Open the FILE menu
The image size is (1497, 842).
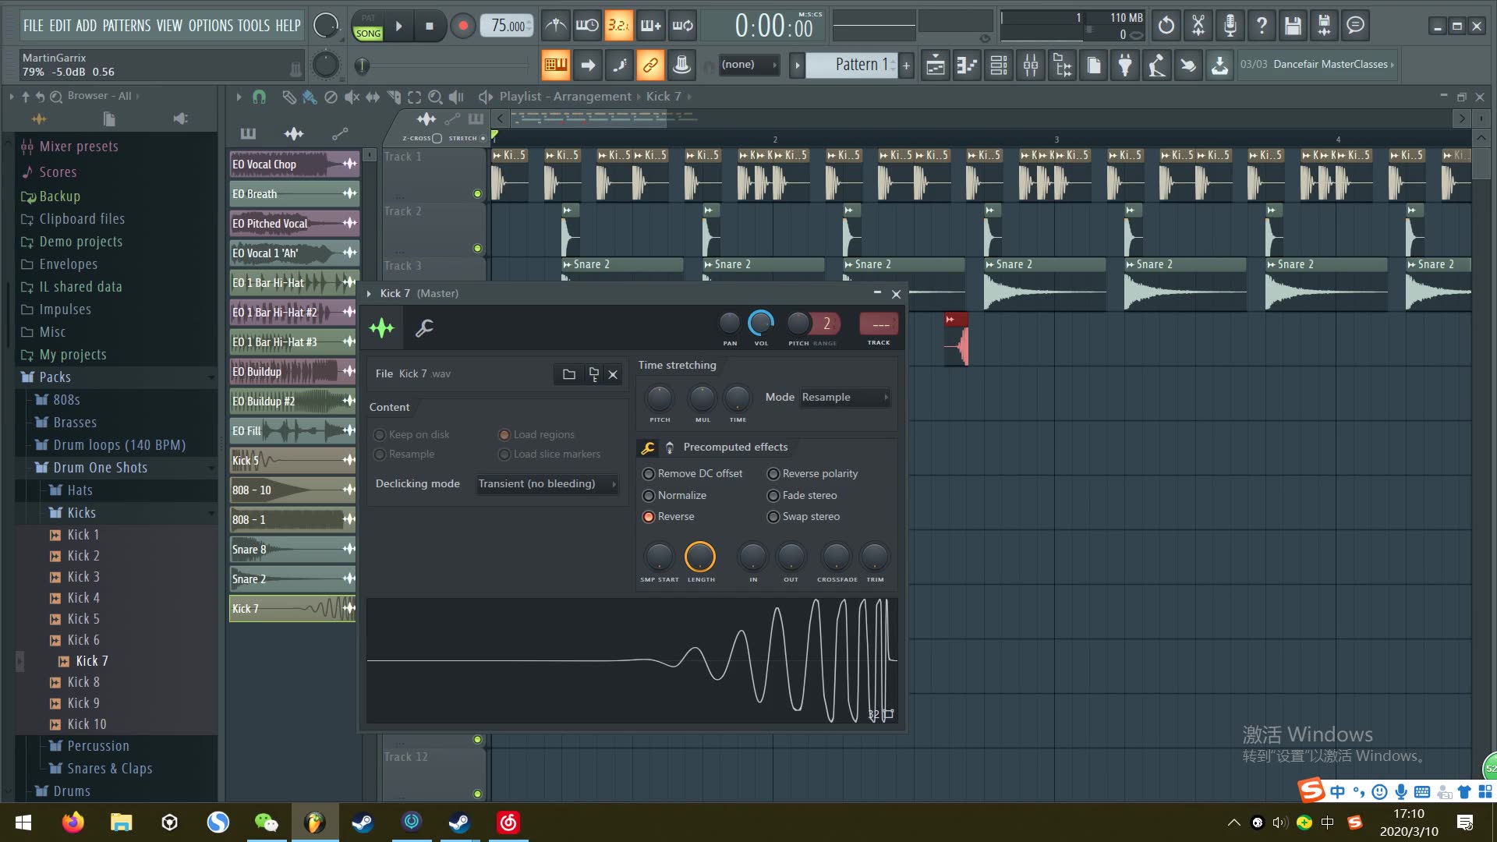pos(34,26)
